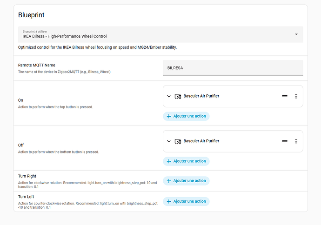The image size is (321, 225).
Task: Expand the On action's Basculer Air Purifier chevron
Action: point(169,96)
